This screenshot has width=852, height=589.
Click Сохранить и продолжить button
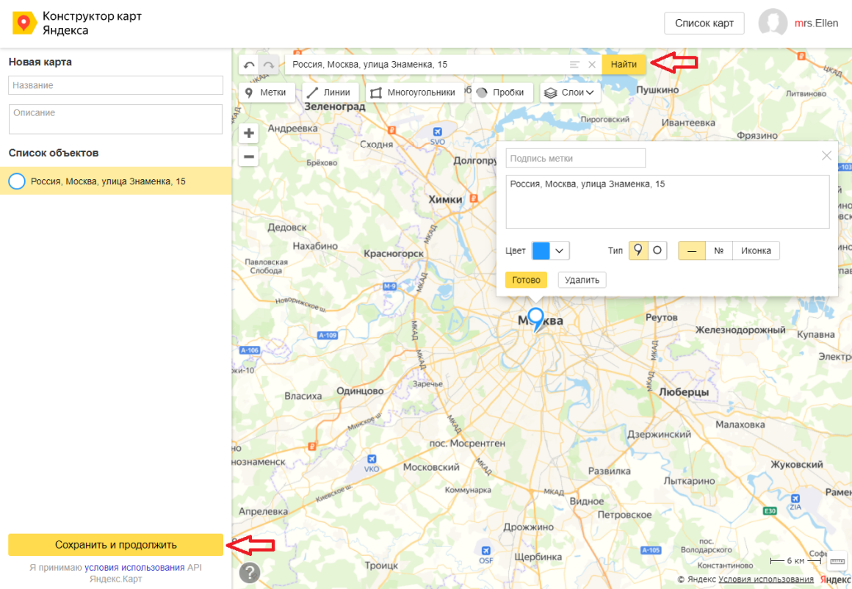[116, 545]
